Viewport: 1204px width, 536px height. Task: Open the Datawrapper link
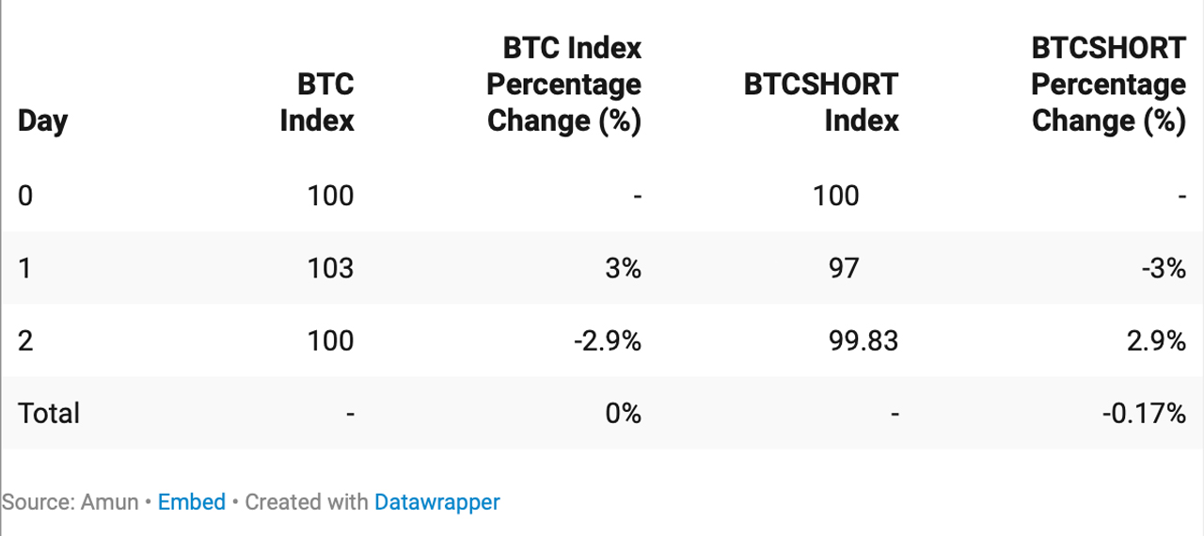pos(437,502)
